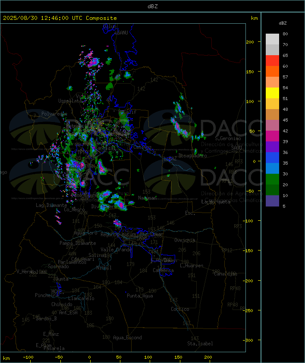Click the L.Huarpes map label
The width and height of the screenshot is (305, 363).
pos(192,266)
